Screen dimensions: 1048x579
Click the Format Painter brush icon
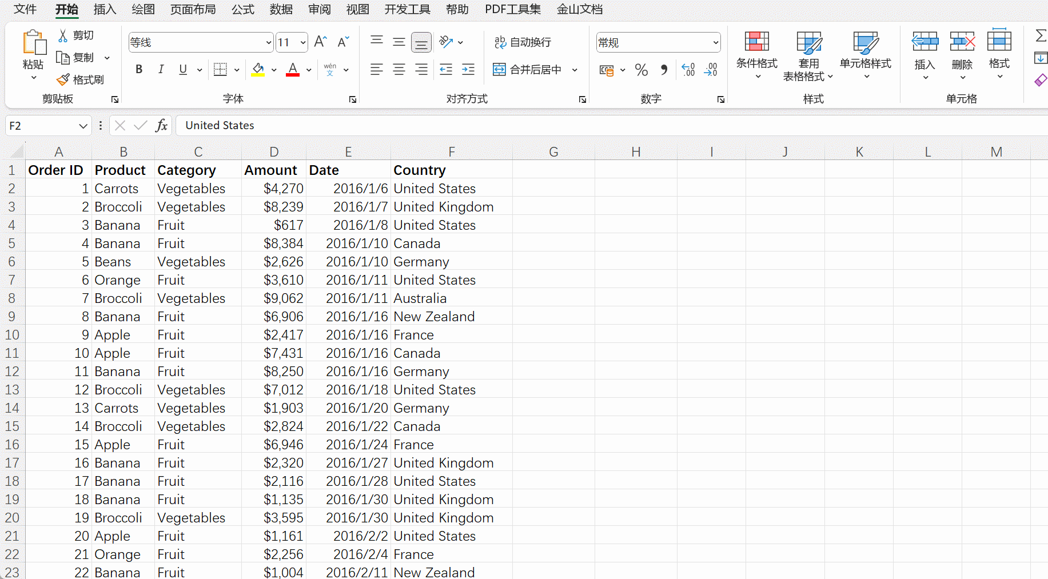[63, 80]
